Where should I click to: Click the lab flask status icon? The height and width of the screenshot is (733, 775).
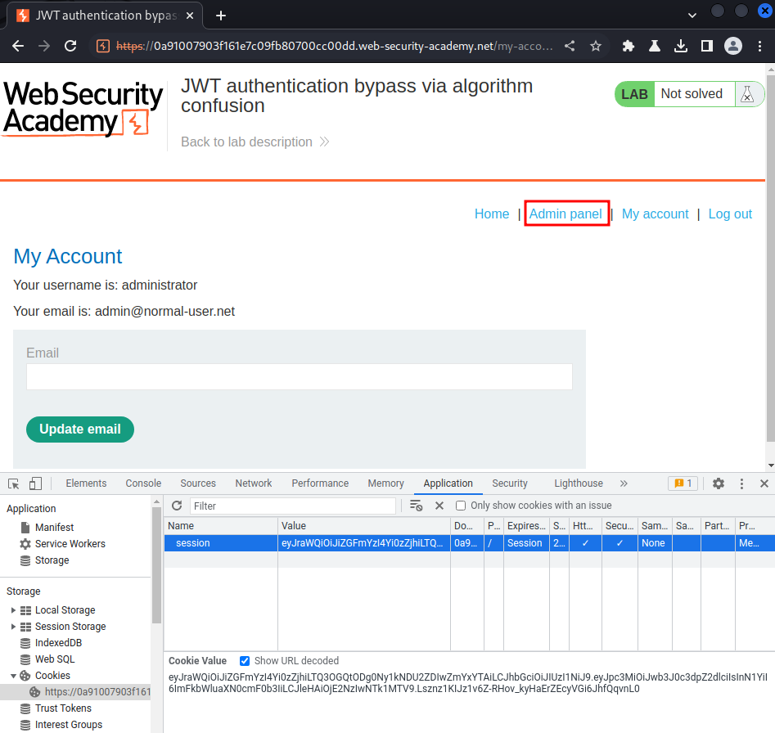(x=747, y=94)
